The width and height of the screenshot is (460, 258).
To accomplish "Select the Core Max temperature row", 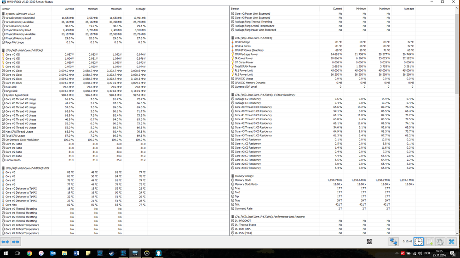I will tap(11, 204).
